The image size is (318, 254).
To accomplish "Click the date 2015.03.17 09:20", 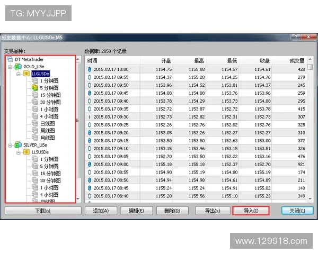I will [x=111, y=133].
